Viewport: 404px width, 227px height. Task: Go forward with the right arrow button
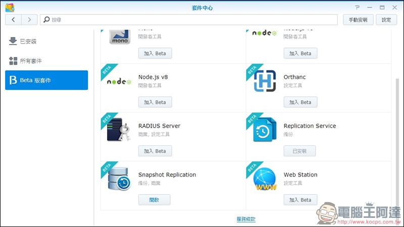tap(29, 20)
